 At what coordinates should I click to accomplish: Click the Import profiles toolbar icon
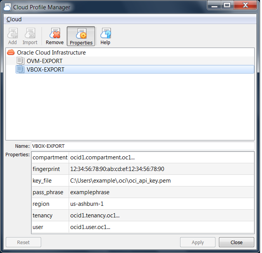(x=30, y=36)
